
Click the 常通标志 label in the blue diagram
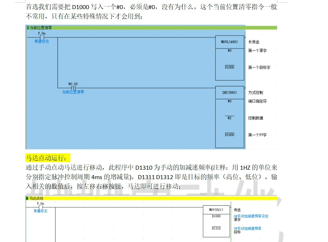point(42,41)
